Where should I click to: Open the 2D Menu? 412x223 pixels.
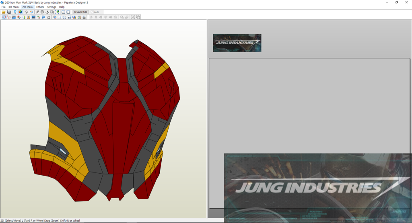28,7
